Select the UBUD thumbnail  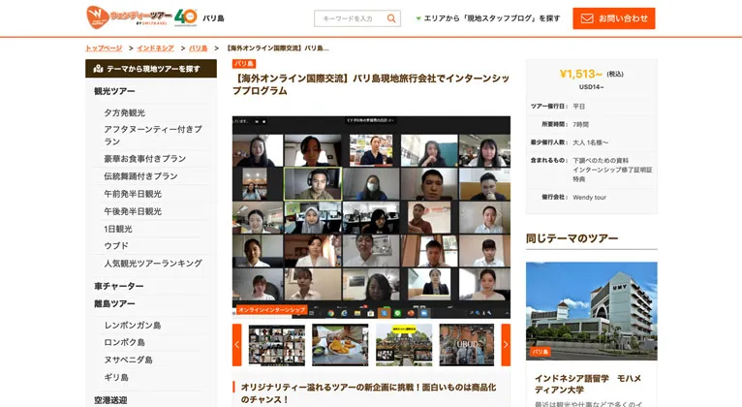[467, 345]
